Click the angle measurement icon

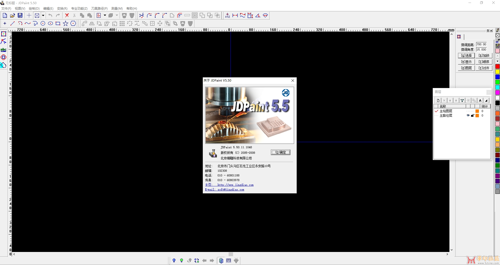coord(258,16)
